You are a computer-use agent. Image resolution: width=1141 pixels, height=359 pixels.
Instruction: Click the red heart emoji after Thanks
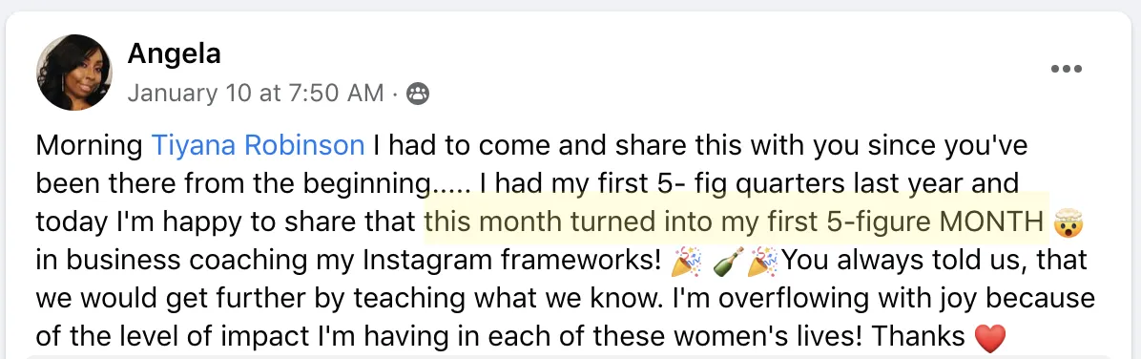[x=989, y=337]
